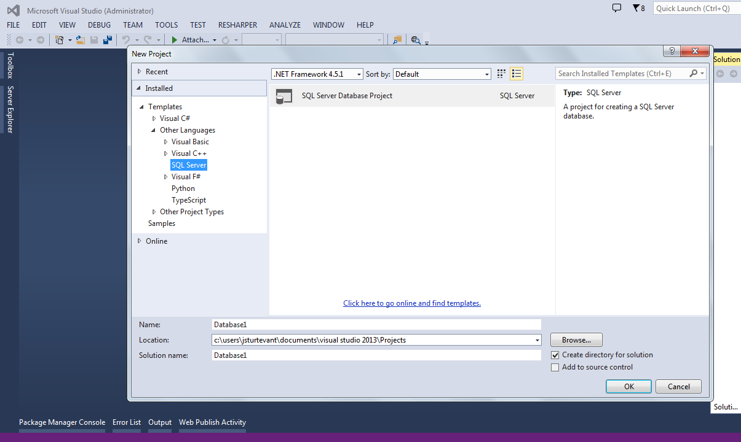Image resolution: width=741 pixels, height=442 pixels.
Task: Expand the Visual C# node
Action: (x=154, y=118)
